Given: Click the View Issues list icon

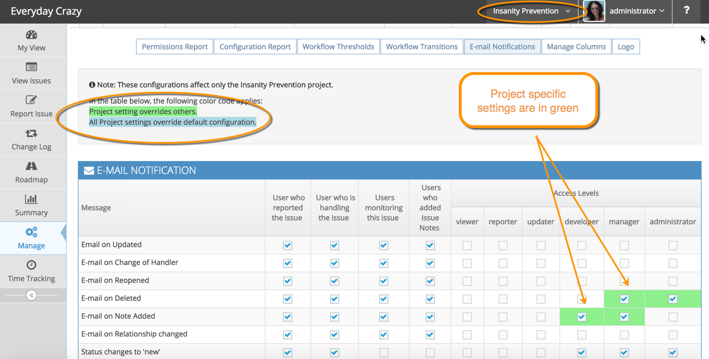Looking at the screenshot, I should pyautogui.click(x=31, y=67).
